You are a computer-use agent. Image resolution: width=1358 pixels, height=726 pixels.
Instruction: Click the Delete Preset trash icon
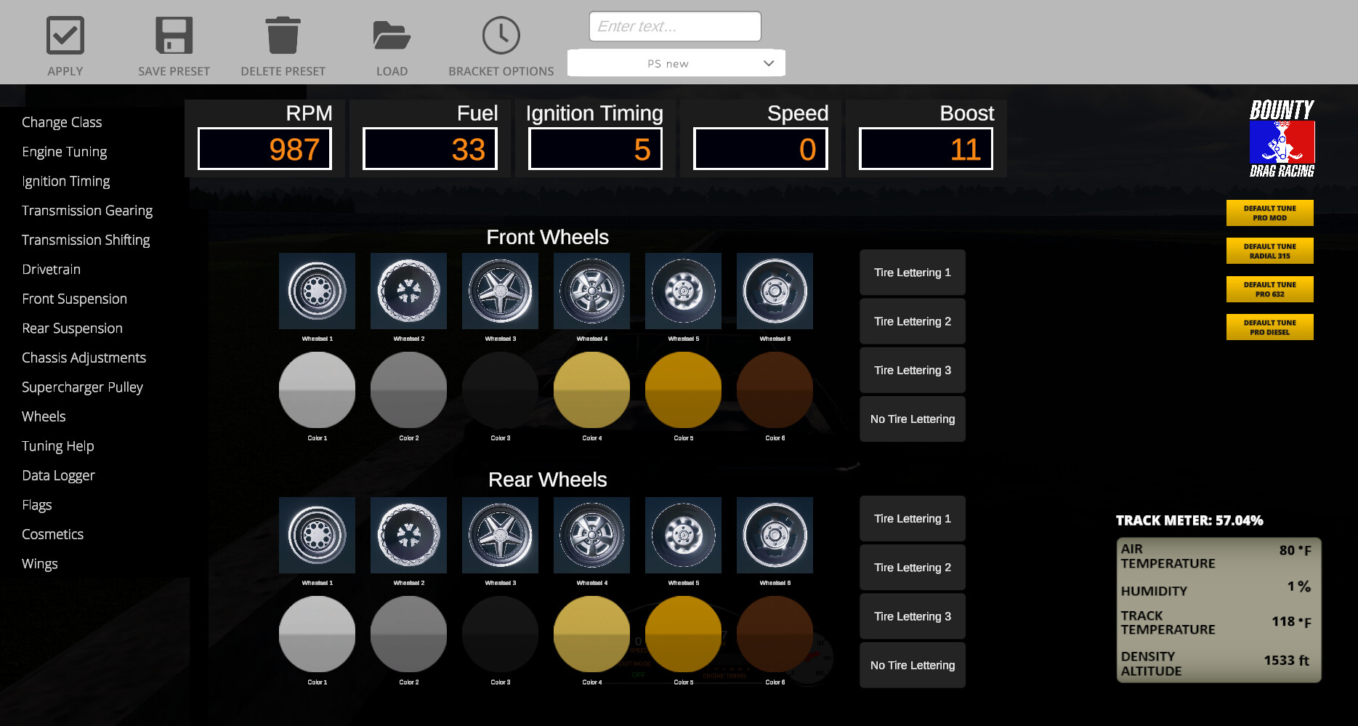(283, 34)
